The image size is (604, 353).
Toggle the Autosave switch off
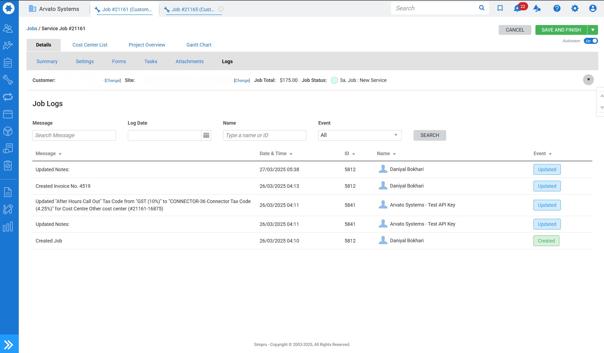[591, 41]
